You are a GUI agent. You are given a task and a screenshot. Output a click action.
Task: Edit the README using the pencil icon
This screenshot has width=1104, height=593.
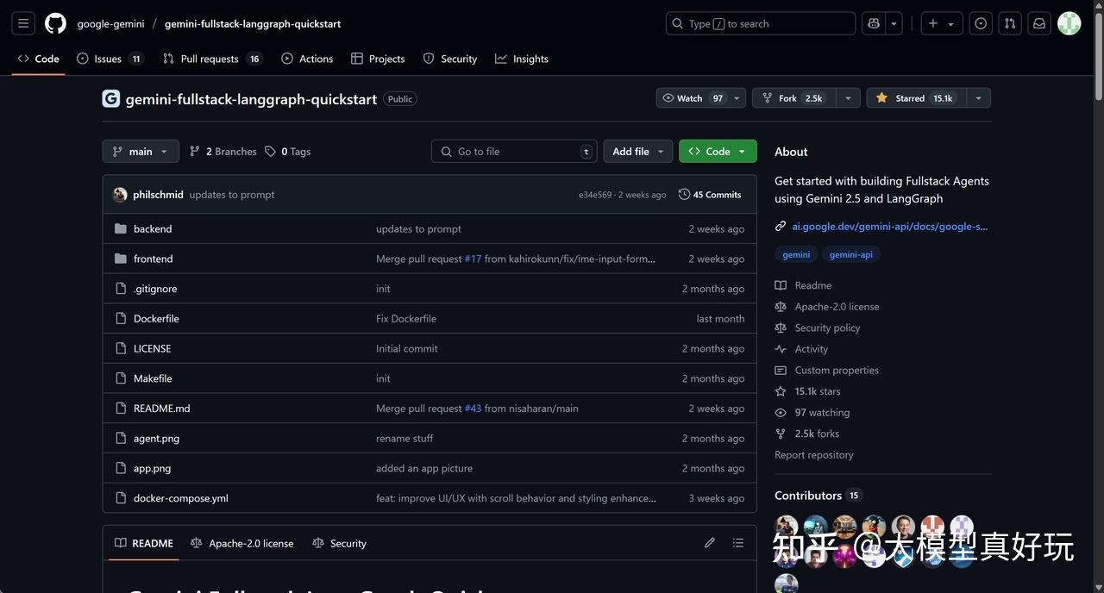709,542
